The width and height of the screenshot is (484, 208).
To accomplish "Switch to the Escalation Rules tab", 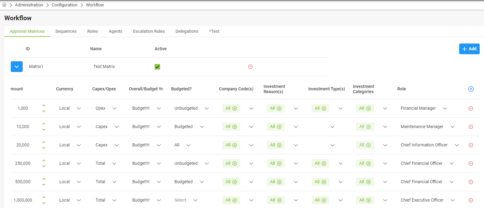I will tap(149, 31).
